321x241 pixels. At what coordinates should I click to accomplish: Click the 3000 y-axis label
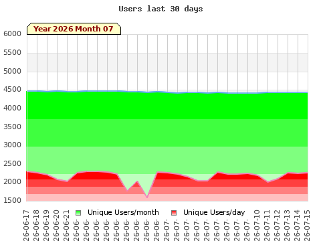12,145
